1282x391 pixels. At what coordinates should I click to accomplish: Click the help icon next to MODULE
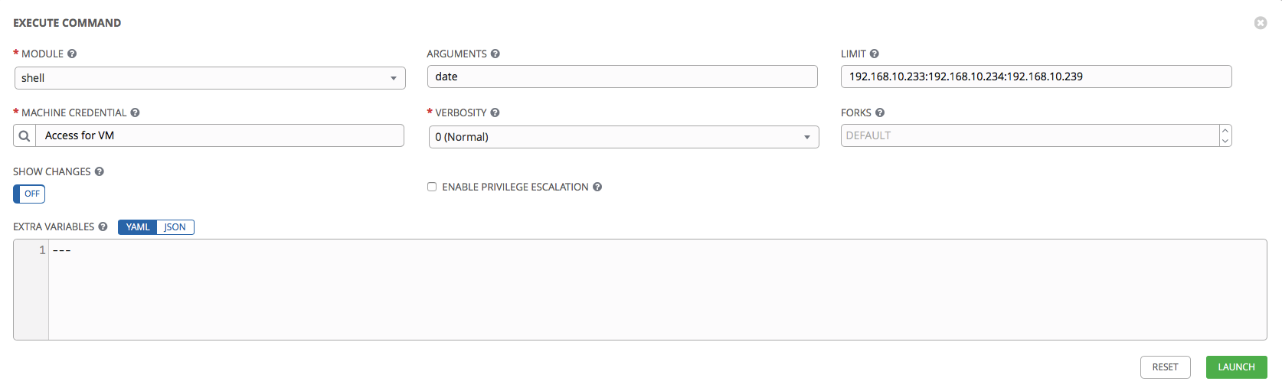72,54
